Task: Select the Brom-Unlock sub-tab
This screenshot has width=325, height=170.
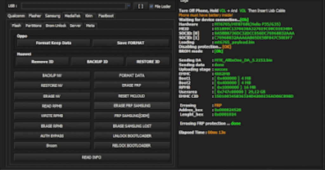Action: coord(56,25)
